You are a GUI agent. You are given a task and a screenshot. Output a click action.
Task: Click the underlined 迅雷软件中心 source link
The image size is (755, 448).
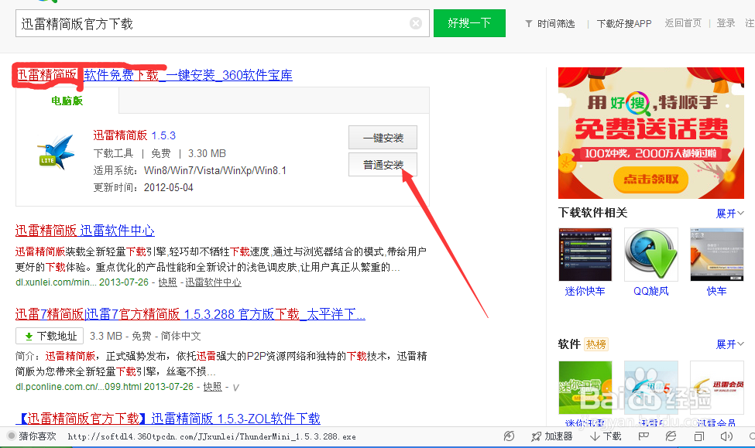213,282
